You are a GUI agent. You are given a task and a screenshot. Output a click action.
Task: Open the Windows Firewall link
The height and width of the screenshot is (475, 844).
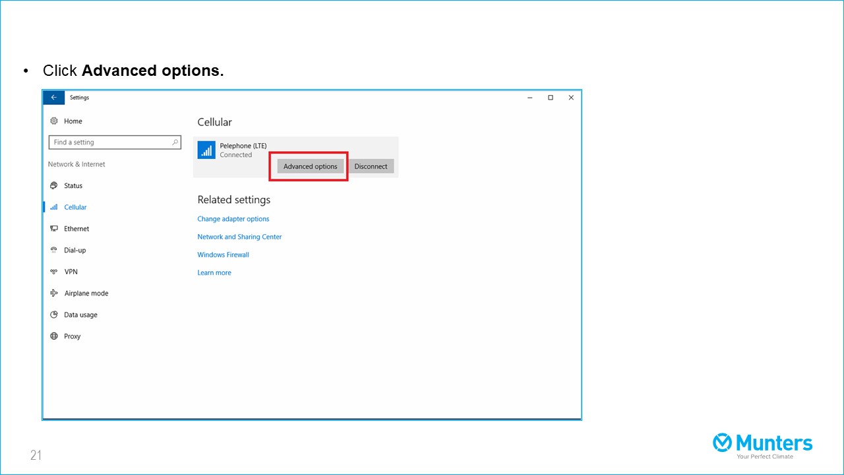pos(223,255)
